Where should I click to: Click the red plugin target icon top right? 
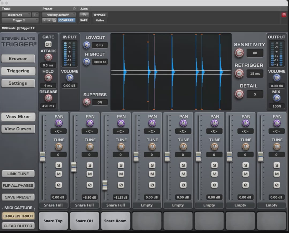[x=284, y=15]
